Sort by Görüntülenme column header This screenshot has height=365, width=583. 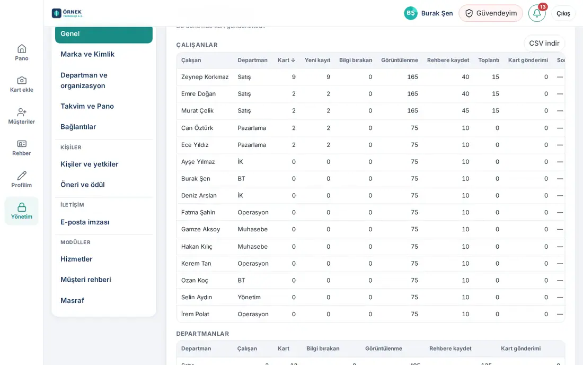(399, 60)
